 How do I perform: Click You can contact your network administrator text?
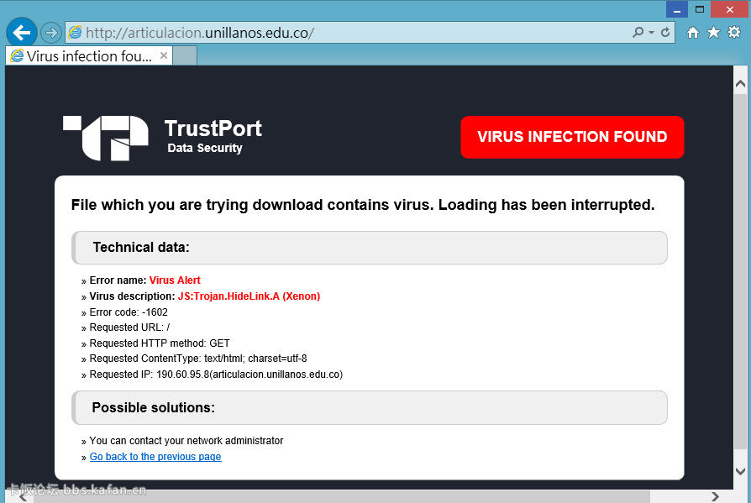pos(186,441)
